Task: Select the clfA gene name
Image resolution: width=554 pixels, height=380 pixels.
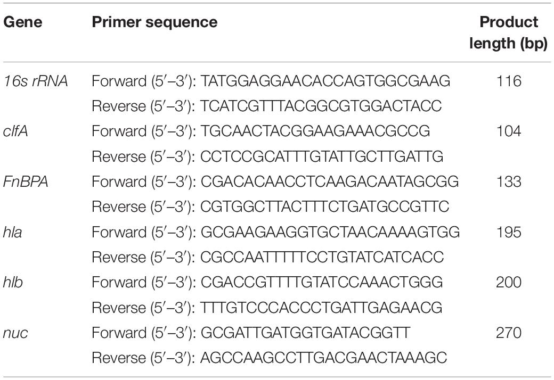Action: pos(15,131)
